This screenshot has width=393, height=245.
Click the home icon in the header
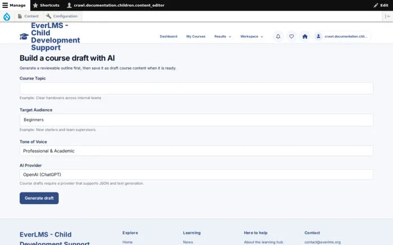pos(305,36)
